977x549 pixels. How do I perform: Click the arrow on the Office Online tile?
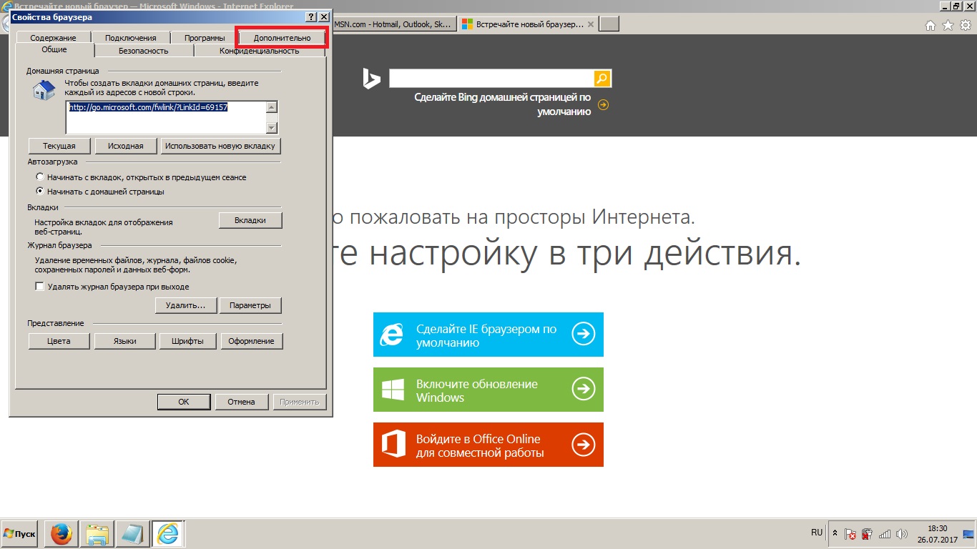pos(584,445)
